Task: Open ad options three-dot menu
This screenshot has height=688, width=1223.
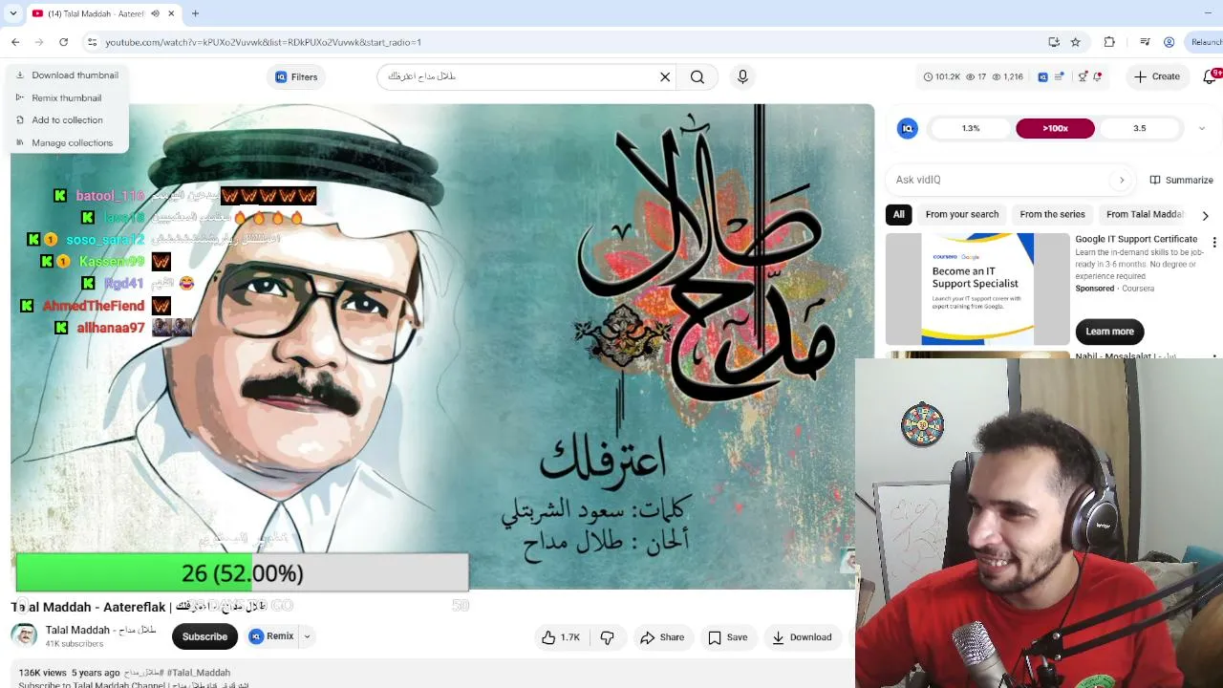Action: click(1214, 242)
